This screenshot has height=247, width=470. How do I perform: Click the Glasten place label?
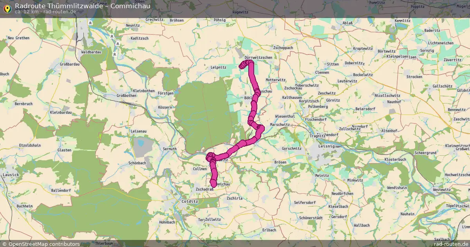pos(64,150)
